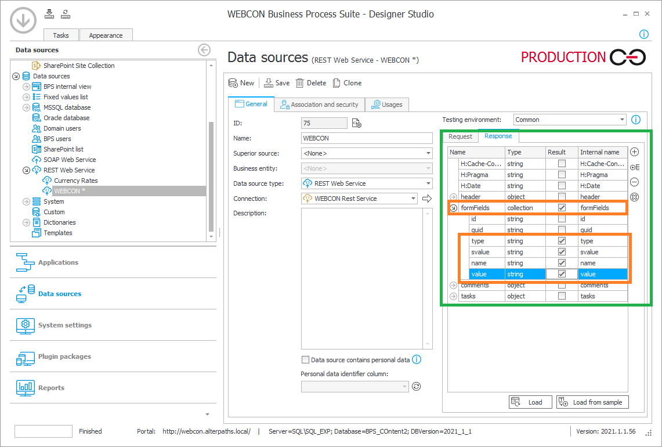
Task: Click refresh icon beside personal data identifier column
Action: tap(416, 386)
